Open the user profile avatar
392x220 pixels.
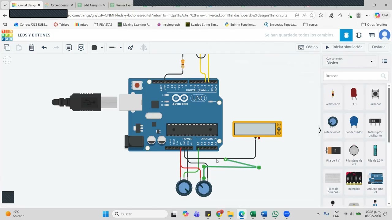(385, 35)
